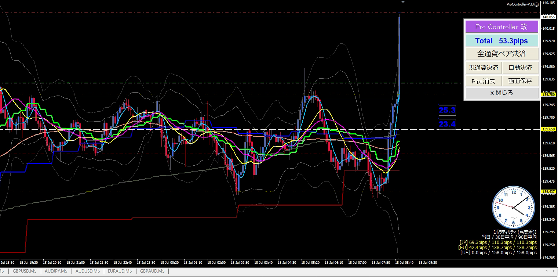This screenshot has height=277, width=558.
Task: Click the 139.780 yellow price label
Action: [548, 95]
